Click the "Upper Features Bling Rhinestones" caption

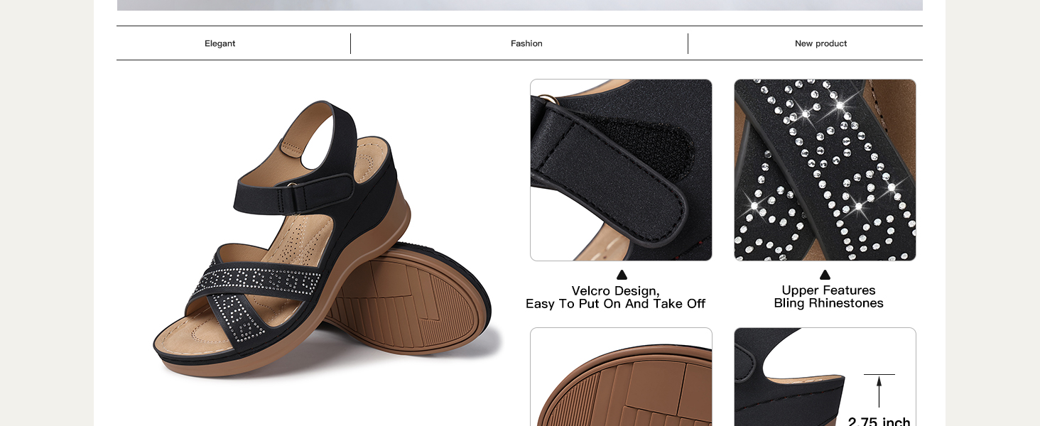point(828,297)
